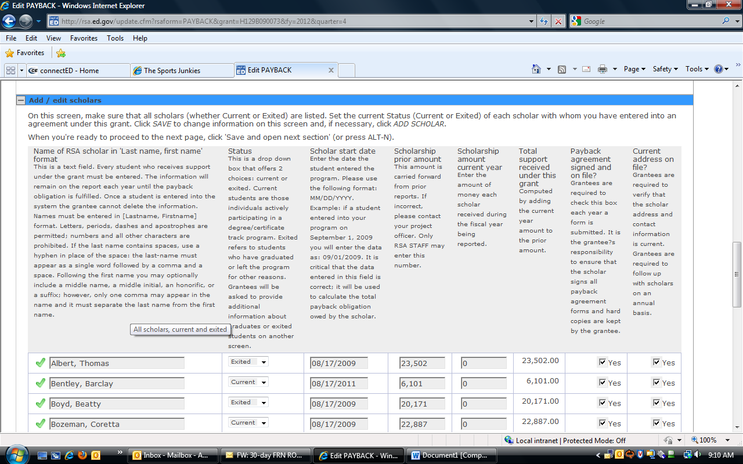Open the Page dropdown menu
Image resolution: width=743 pixels, height=464 pixels.
[x=634, y=69]
